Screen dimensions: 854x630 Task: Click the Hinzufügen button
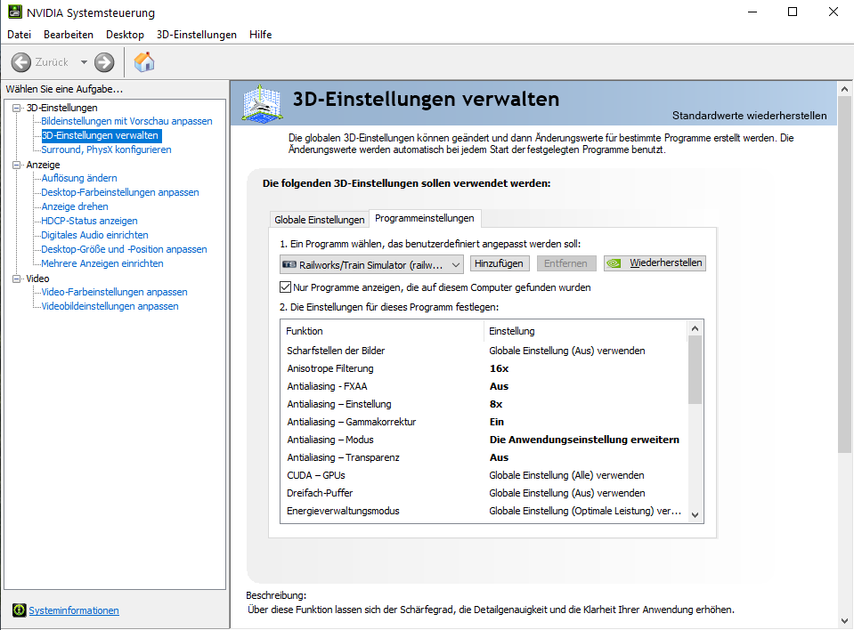tap(500, 263)
